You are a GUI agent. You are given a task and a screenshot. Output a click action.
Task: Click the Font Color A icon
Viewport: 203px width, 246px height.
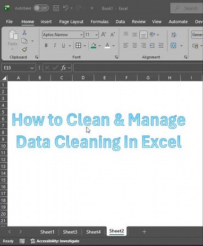pyautogui.click(x=107, y=45)
